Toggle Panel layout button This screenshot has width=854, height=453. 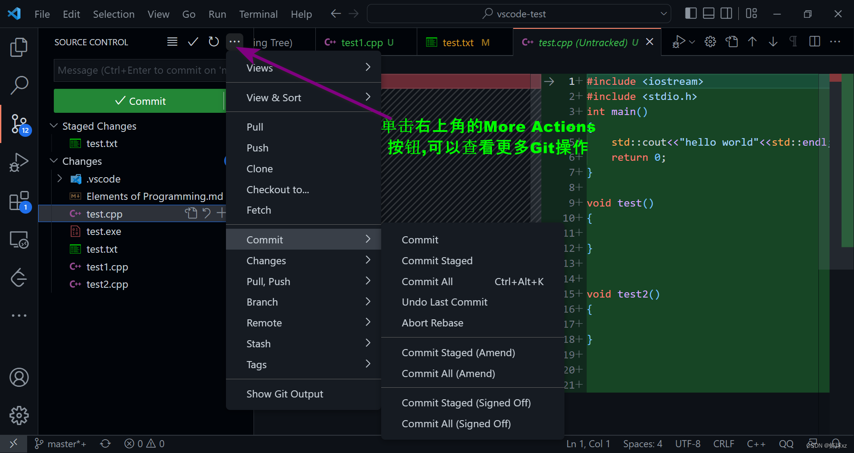[709, 13]
